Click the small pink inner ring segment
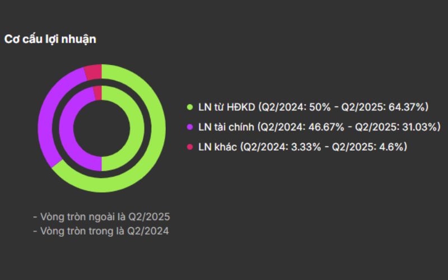 point(97,93)
